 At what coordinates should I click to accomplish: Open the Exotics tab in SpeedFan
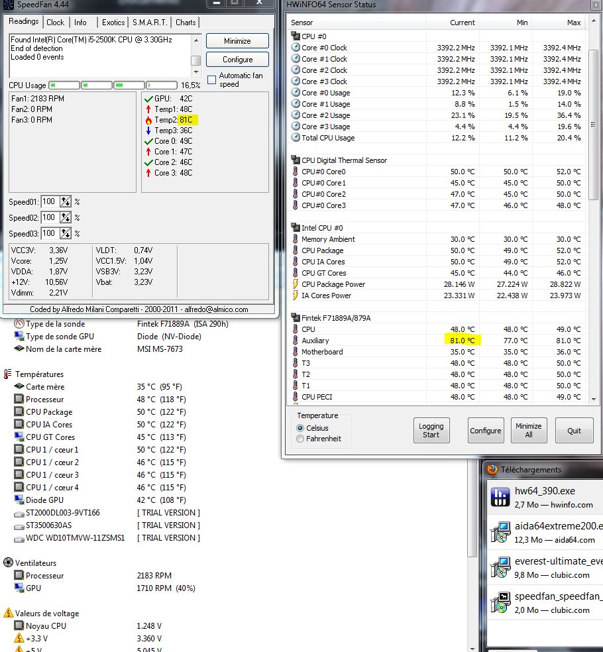(x=113, y=23)
